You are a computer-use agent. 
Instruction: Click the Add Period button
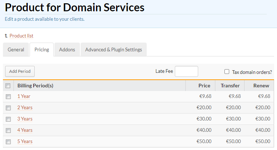point(20,71)
